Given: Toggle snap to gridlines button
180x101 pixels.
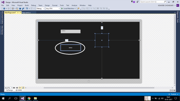Looking at the screenshot, I should [17, 88].
